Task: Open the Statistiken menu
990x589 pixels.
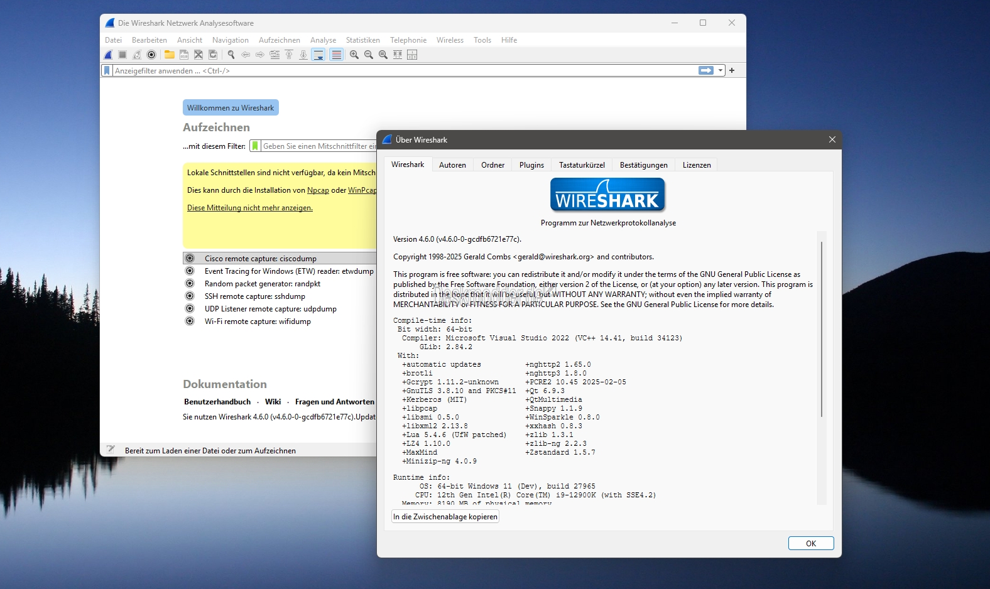Action: [x=362, y=40]
